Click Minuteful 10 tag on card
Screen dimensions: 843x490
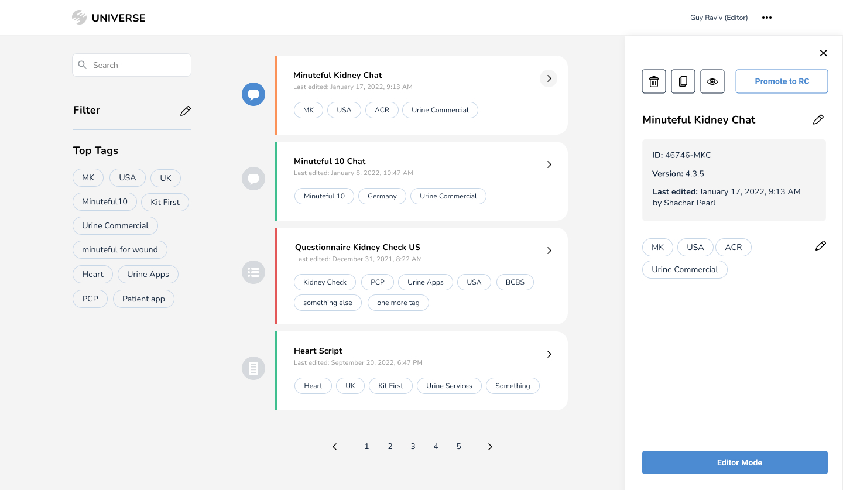[324, 196]
